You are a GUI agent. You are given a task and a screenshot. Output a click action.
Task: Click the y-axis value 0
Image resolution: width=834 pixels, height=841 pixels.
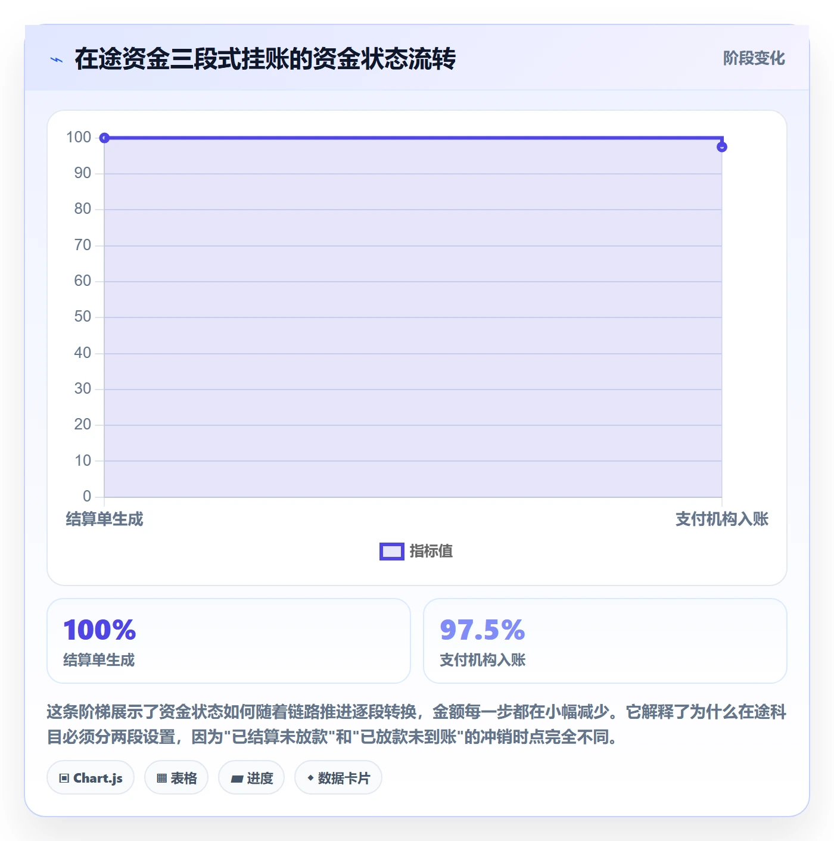(x=87, y=497)
